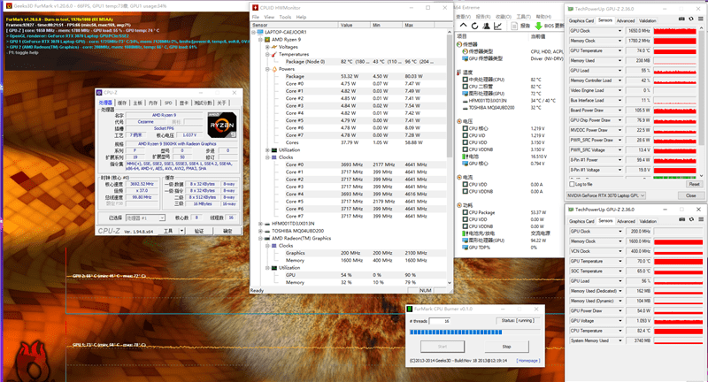
Task: Click the Reset button in NVIDIA GPU-Z
Action: coord(694,184)
